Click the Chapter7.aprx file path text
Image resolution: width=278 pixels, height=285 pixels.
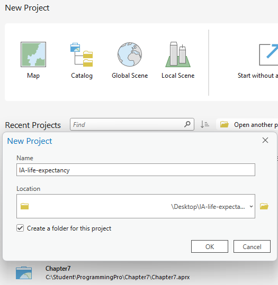(x=118, y=277)
